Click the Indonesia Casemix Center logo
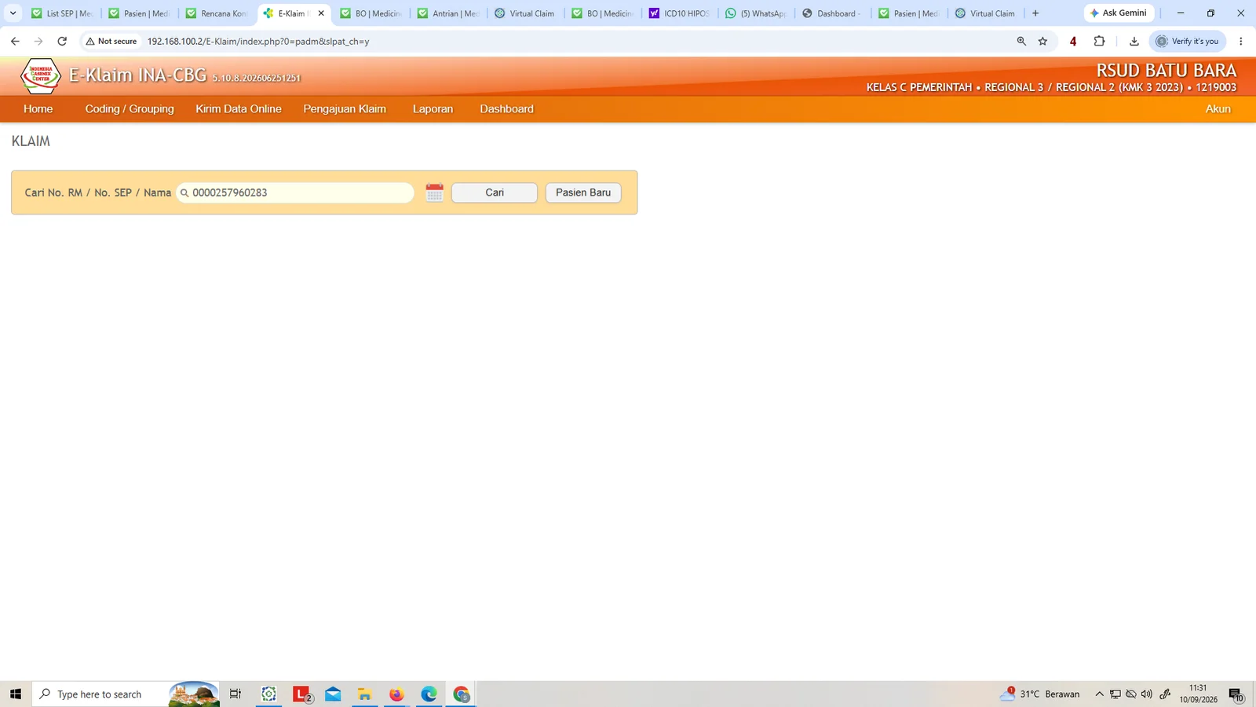Viewport: 1256px width, 707px height. tap(40, 76)
